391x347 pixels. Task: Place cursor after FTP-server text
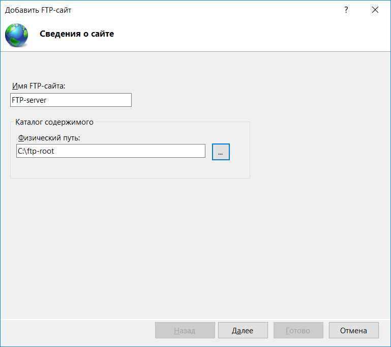[x=47, y=100]
